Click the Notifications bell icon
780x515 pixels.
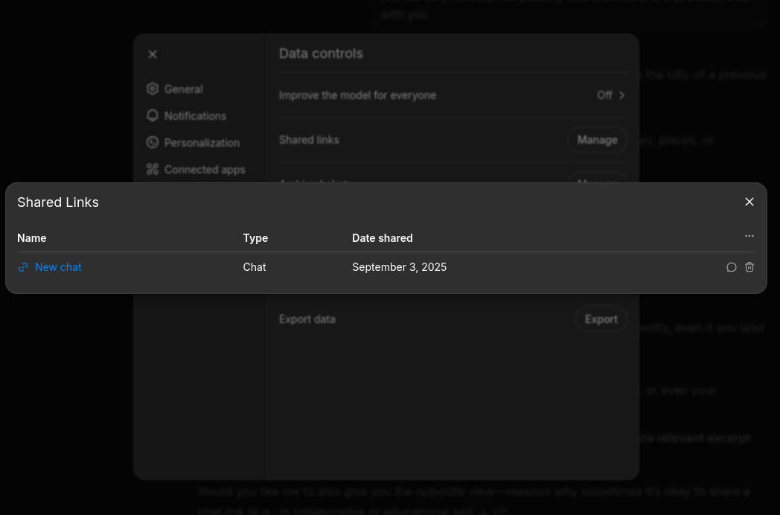click(x=153, y=115)
